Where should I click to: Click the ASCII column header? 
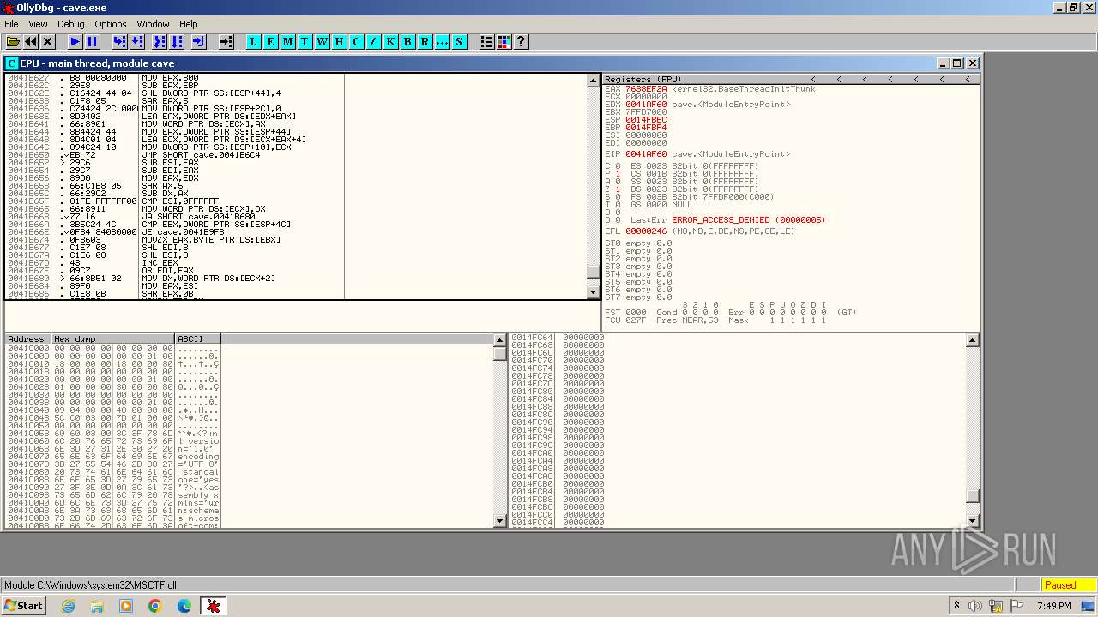(197, 339)
